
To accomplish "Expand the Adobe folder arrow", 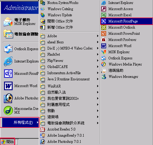I will (98, 36).
